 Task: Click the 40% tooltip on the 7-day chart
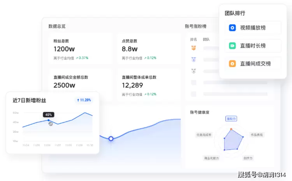49,115
